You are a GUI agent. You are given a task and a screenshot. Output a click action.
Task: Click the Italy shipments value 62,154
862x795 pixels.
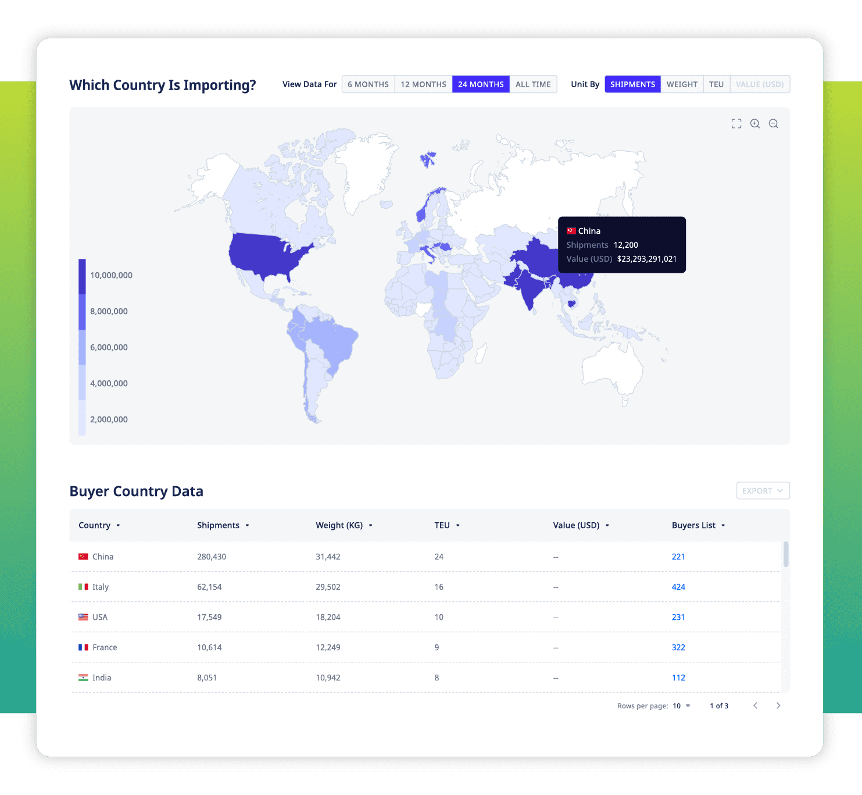tap(209, 587)
